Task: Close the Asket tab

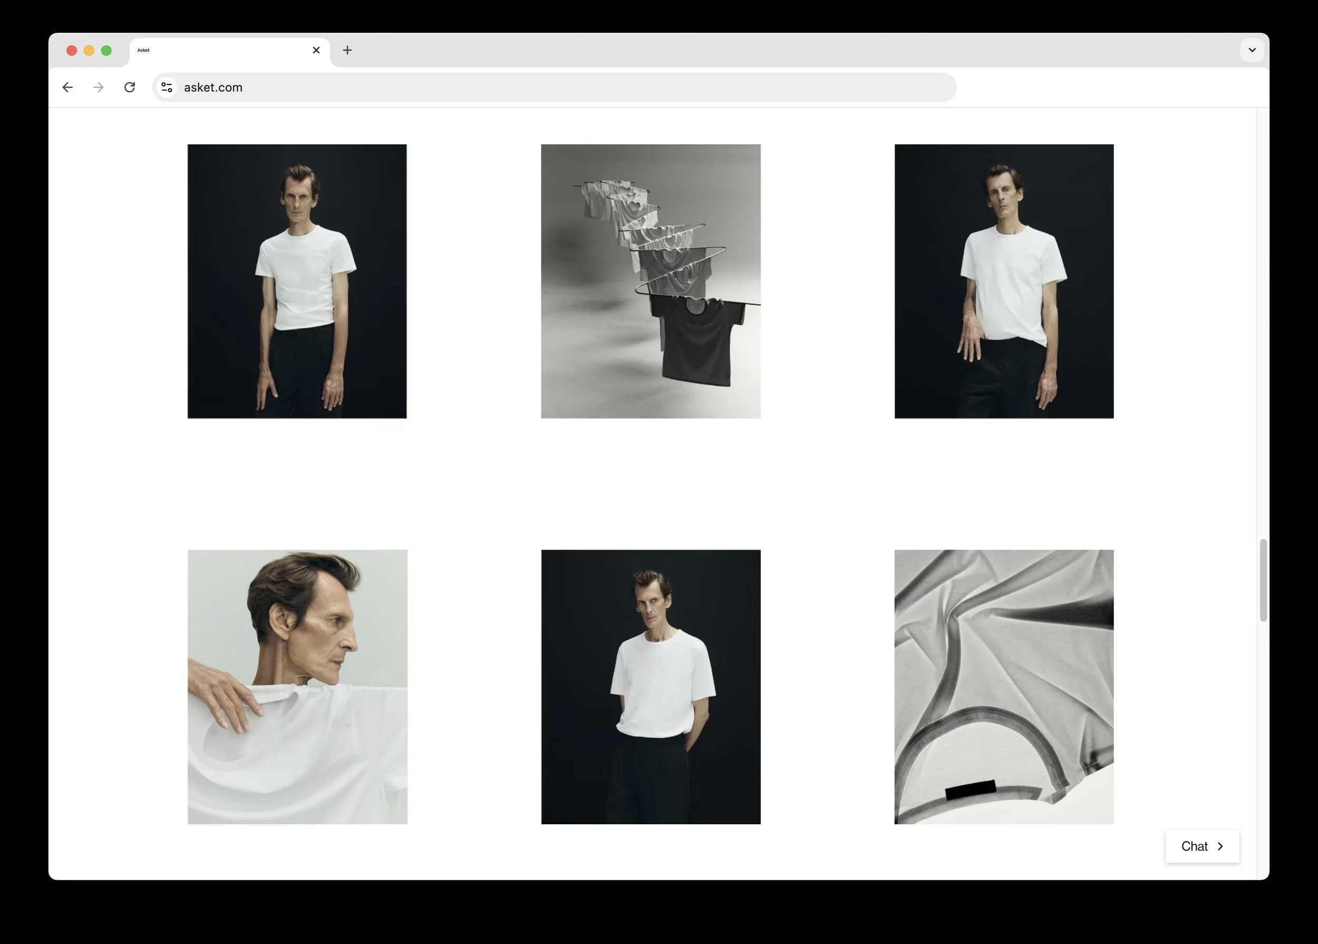Action: pyautogui.click(x=316, y=51)
